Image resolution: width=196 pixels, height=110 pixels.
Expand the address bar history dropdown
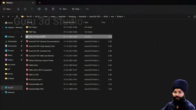[x=189, y=16]
